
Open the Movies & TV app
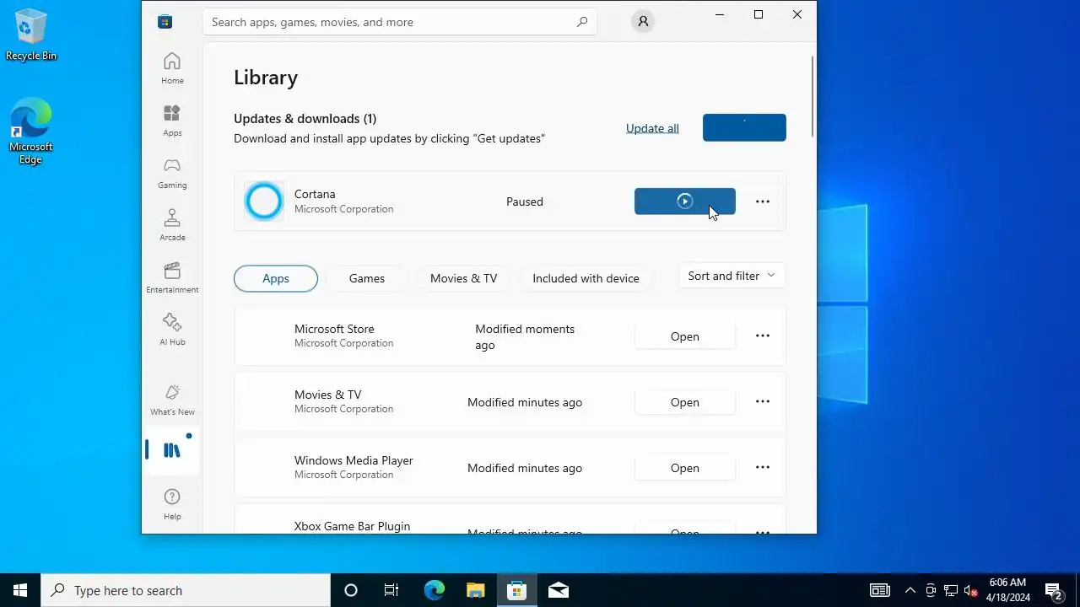click(685, 402)
